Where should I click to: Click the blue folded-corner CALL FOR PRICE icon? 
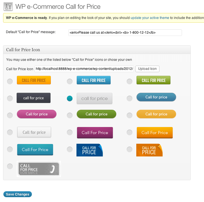90,150
